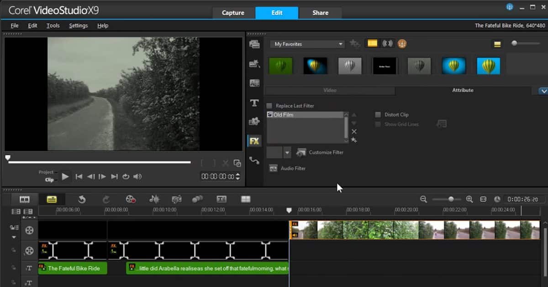Switch to Storyboard View icon
Viewport: 548px width, 287px height.
24,198
